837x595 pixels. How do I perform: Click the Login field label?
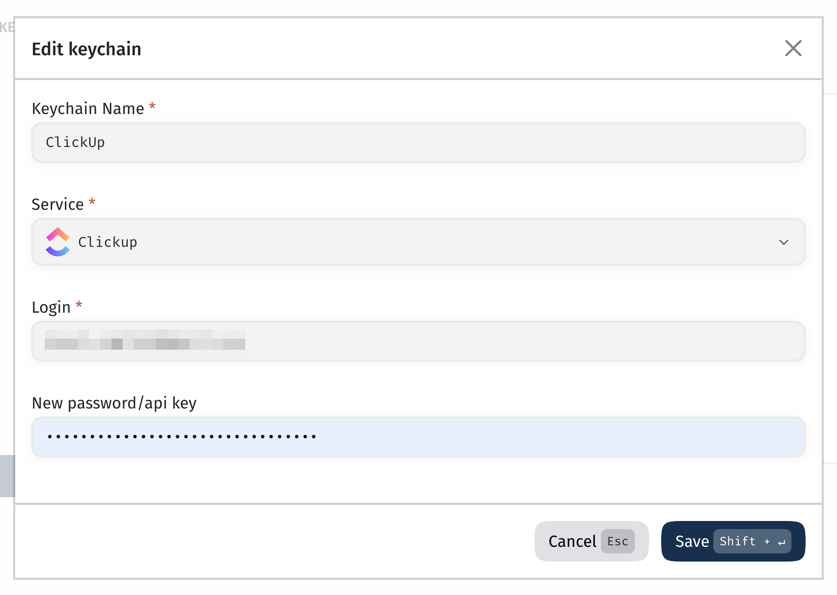click(x=51, y=307)
